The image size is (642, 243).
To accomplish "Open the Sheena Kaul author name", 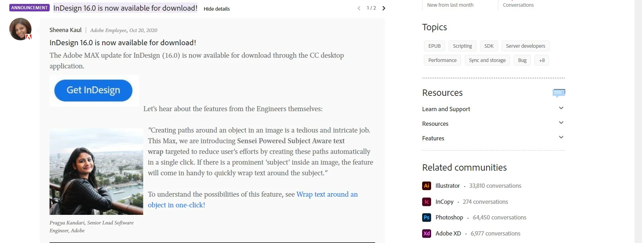I will click(x=65, y=30).
